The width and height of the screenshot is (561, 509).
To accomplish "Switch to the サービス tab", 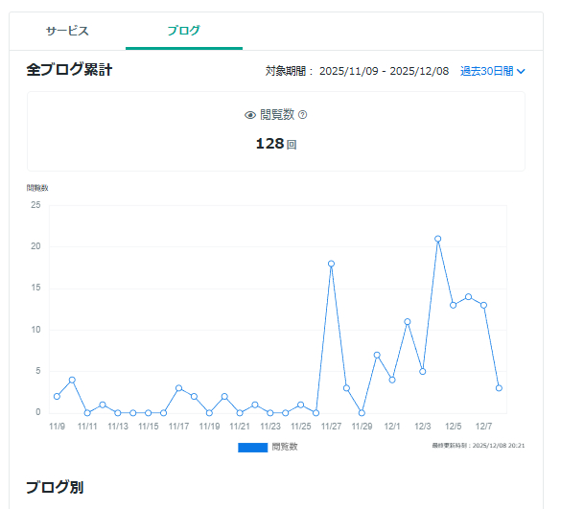I will tap(67, 31).
